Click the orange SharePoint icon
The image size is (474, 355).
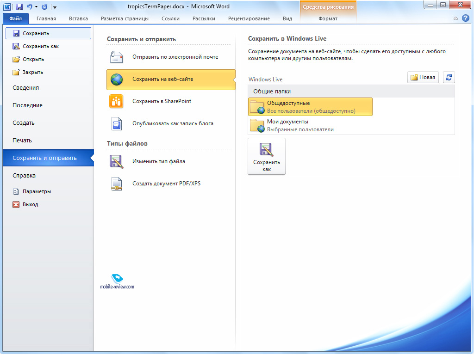(x=116, y=101)
